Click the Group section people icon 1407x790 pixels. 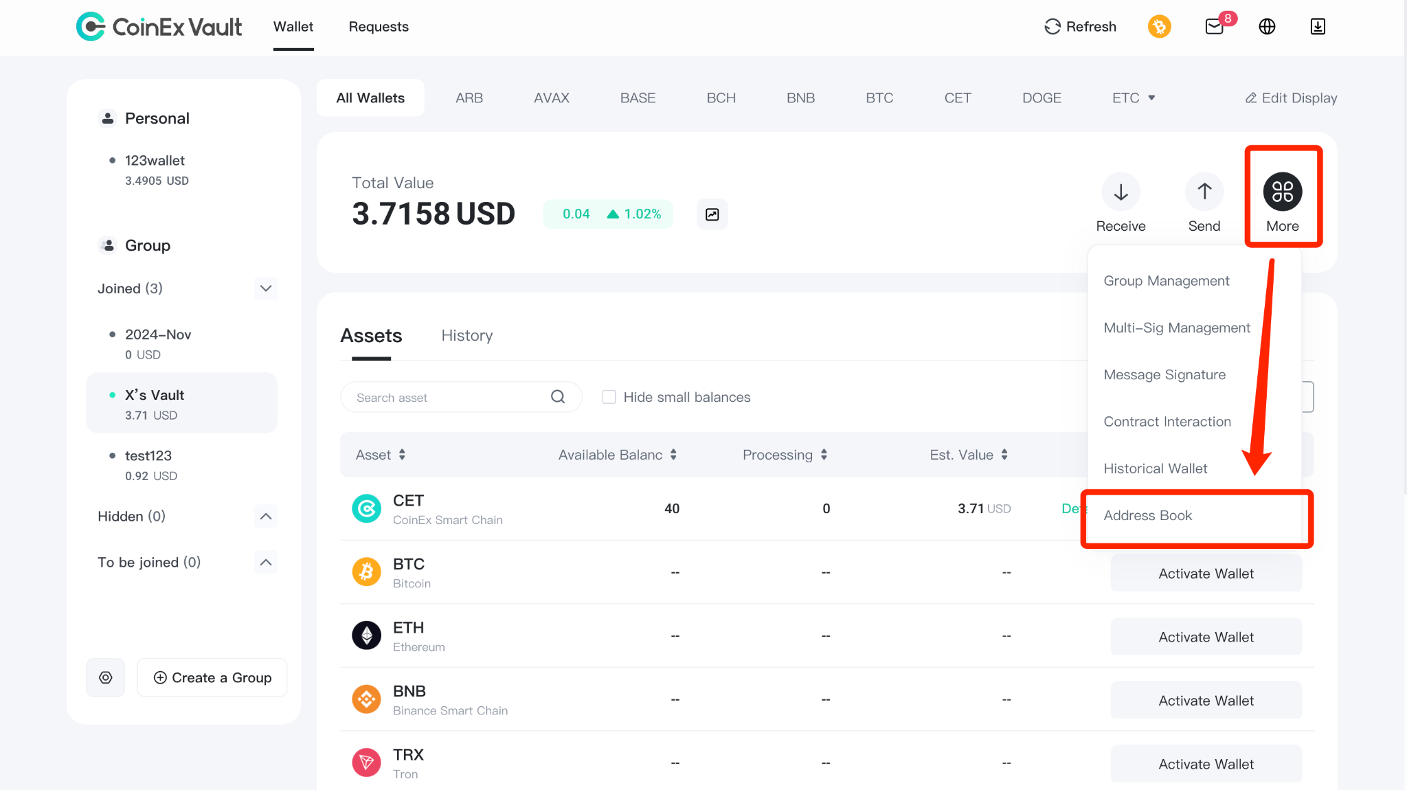click(x=108, y=245)
